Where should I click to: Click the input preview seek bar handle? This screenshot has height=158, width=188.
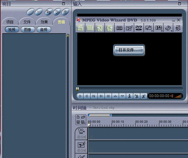click(x=78, y=89)
